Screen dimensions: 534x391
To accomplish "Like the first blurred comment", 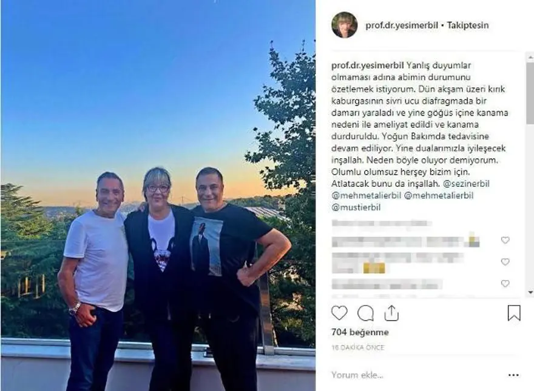I will [x=505, y=240].
